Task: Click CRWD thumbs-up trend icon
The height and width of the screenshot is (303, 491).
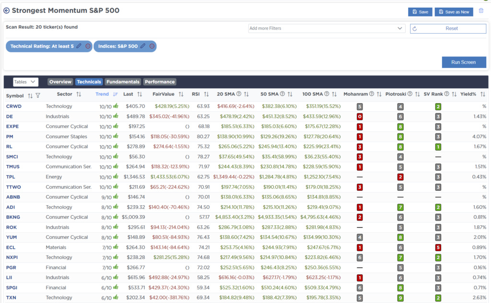Action: tap(116, 106)
